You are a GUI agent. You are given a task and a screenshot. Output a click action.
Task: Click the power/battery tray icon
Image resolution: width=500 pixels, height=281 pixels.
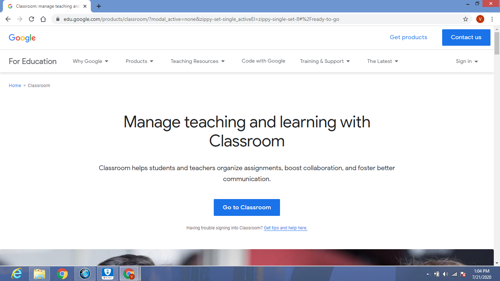(437, 274)
